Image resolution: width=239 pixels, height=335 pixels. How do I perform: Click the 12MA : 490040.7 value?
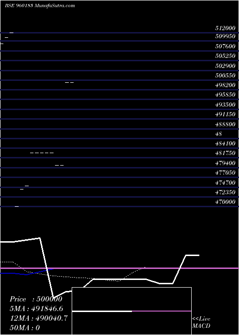(39, 318)
